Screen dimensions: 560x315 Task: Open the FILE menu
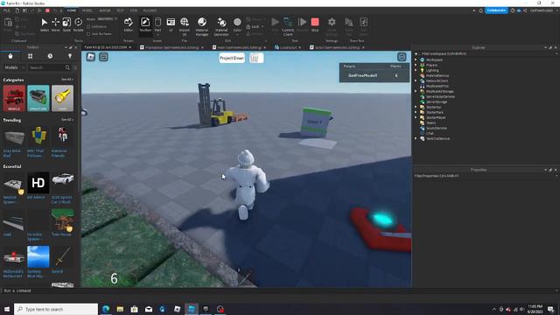[7, 10]
